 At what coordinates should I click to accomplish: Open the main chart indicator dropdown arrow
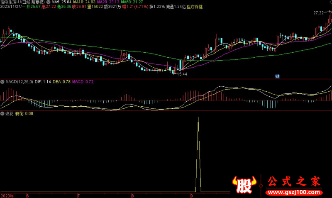[49, 2]
